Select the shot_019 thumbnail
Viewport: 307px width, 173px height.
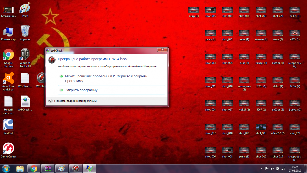[278, 153]
